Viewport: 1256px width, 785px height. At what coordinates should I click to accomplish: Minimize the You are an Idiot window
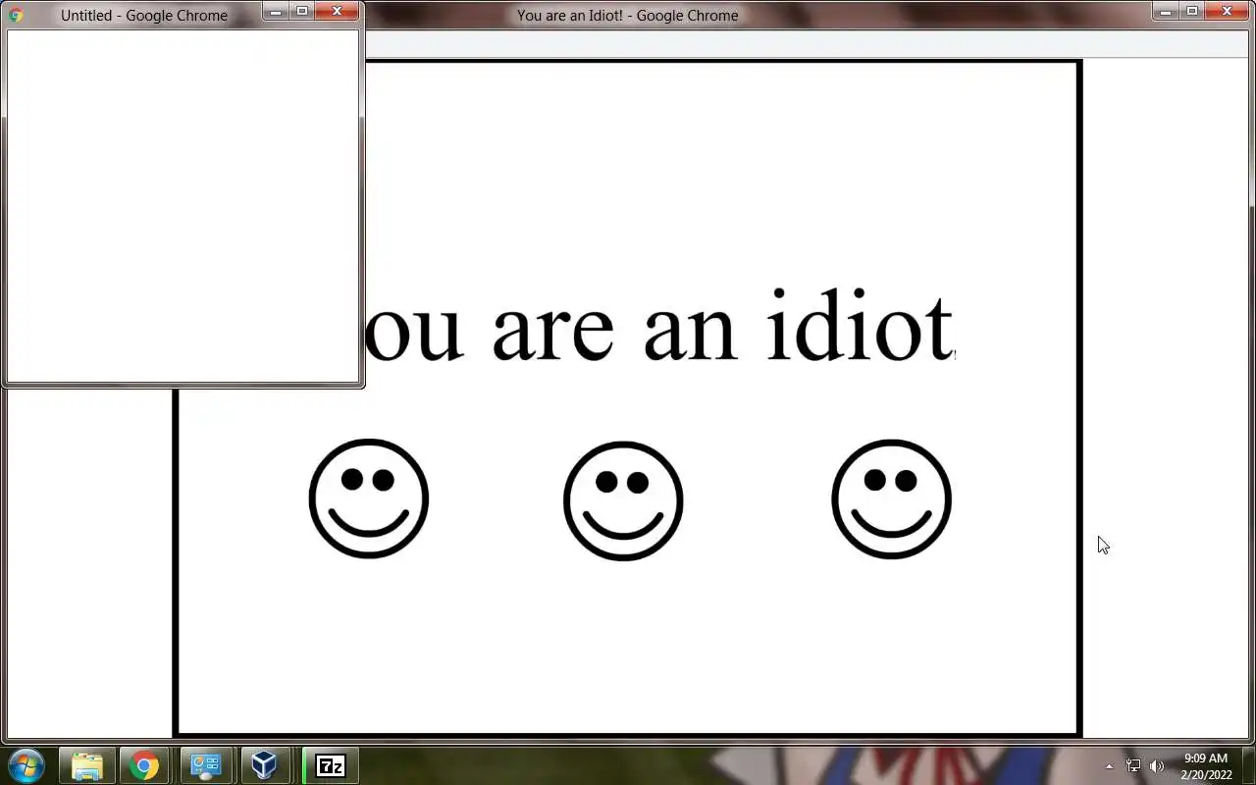coord(1166,11)
